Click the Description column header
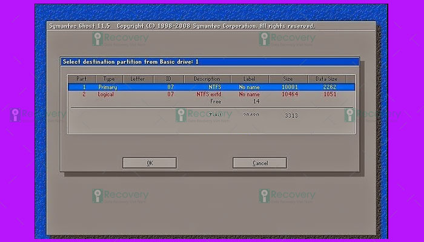Viewport: 424px width, 242px height. (x=207, y=79)
